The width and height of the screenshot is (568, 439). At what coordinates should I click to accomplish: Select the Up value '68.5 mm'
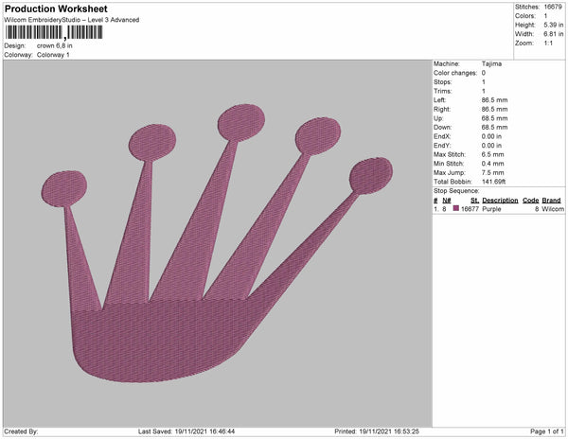point(494,118)
